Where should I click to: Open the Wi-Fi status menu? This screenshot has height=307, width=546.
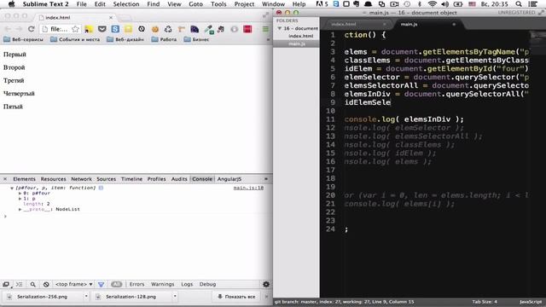coord(433,4)
